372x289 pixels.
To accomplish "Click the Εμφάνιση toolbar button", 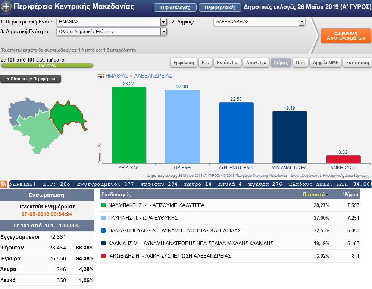I will 184,63.
